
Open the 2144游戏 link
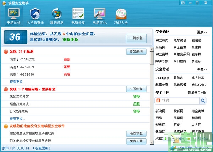click(x=163, y=78)
